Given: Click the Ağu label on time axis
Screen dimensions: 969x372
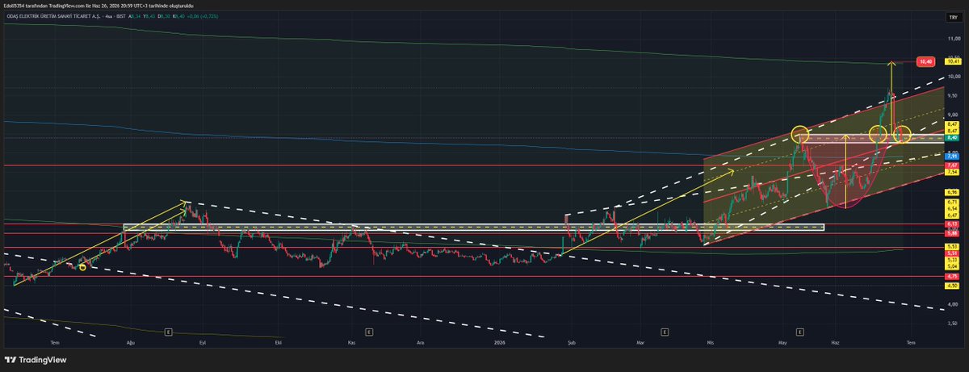Looking at the screenshot, I should (132, 342).
